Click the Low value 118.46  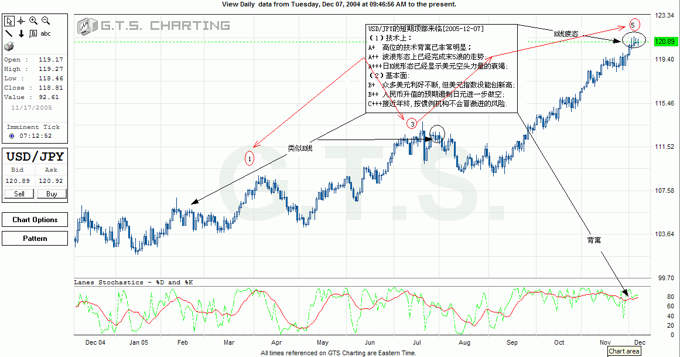(x=51, y=78)
